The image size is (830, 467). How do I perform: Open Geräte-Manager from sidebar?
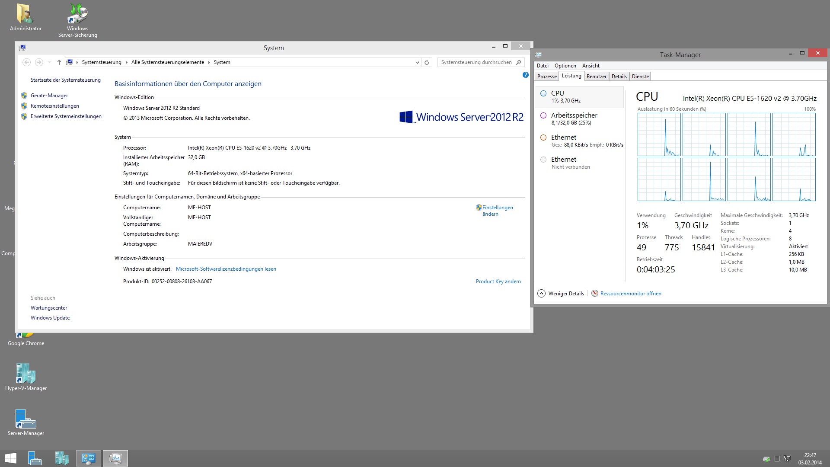coord(49,96)
